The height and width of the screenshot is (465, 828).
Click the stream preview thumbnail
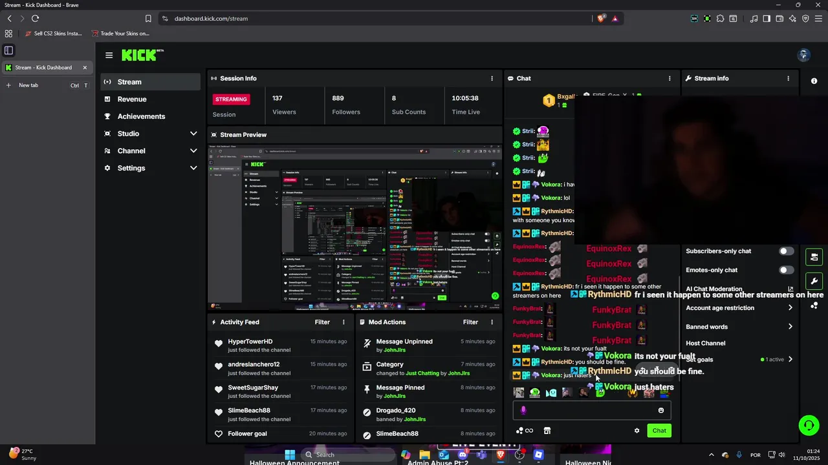[x=354, y=227]
